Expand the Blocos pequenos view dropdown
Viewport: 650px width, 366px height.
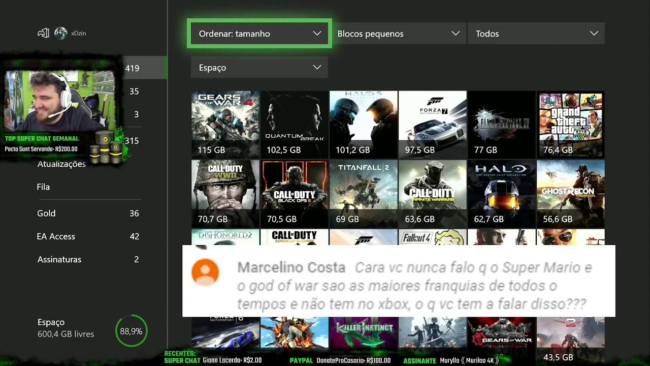[x=399, y=34]
